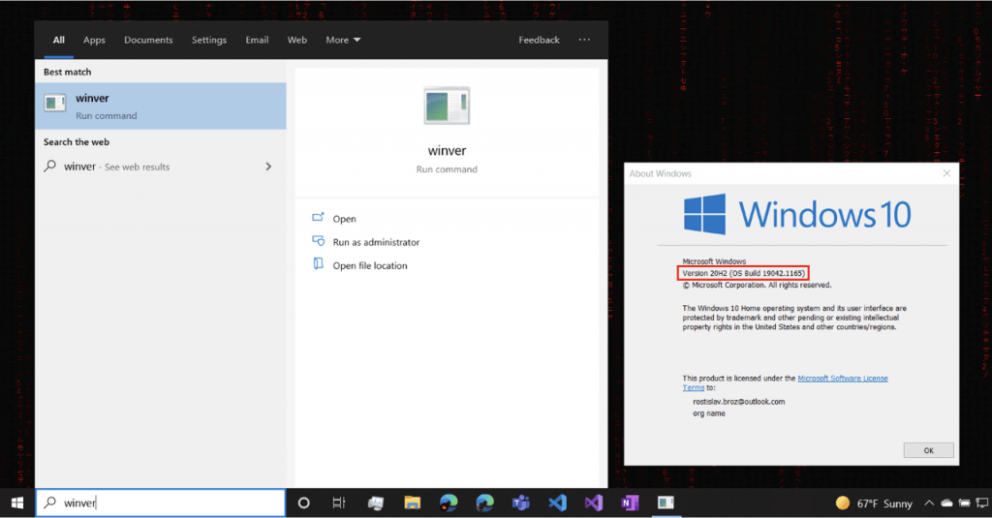Open Cortana circle icon on taskbar
The image size is (992, 518).
point(303,503)
